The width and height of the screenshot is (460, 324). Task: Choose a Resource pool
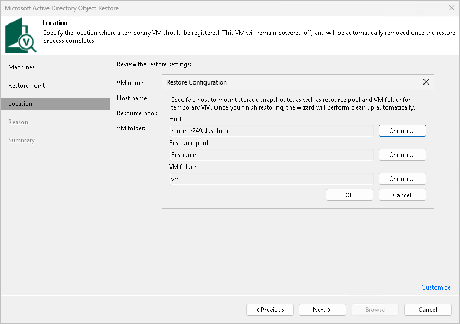[x=402, y=155]
